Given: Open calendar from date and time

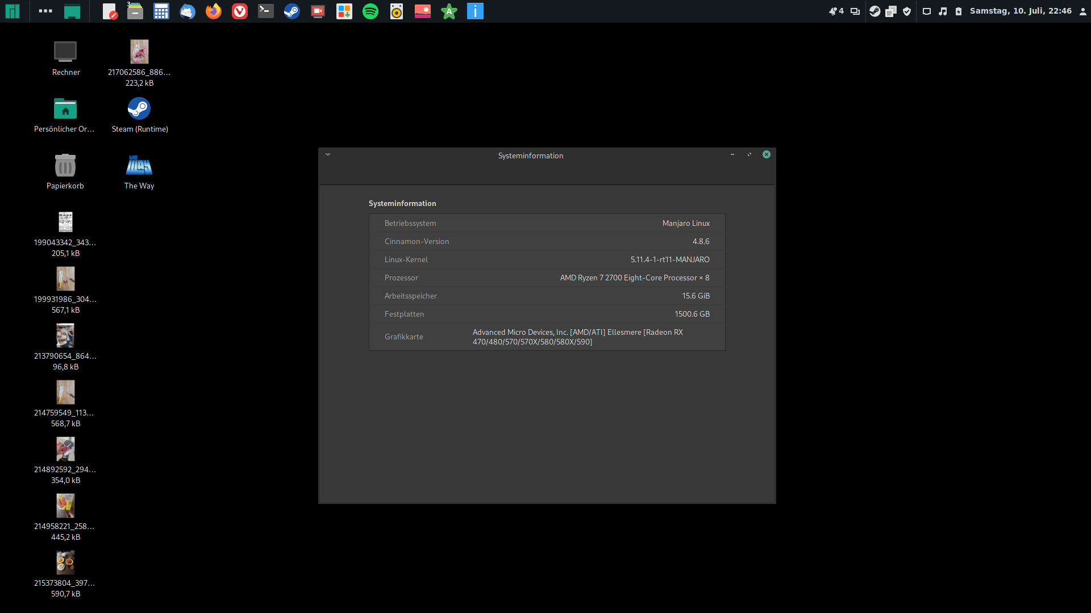Looking at the screenshot, I should point(1021,11).
